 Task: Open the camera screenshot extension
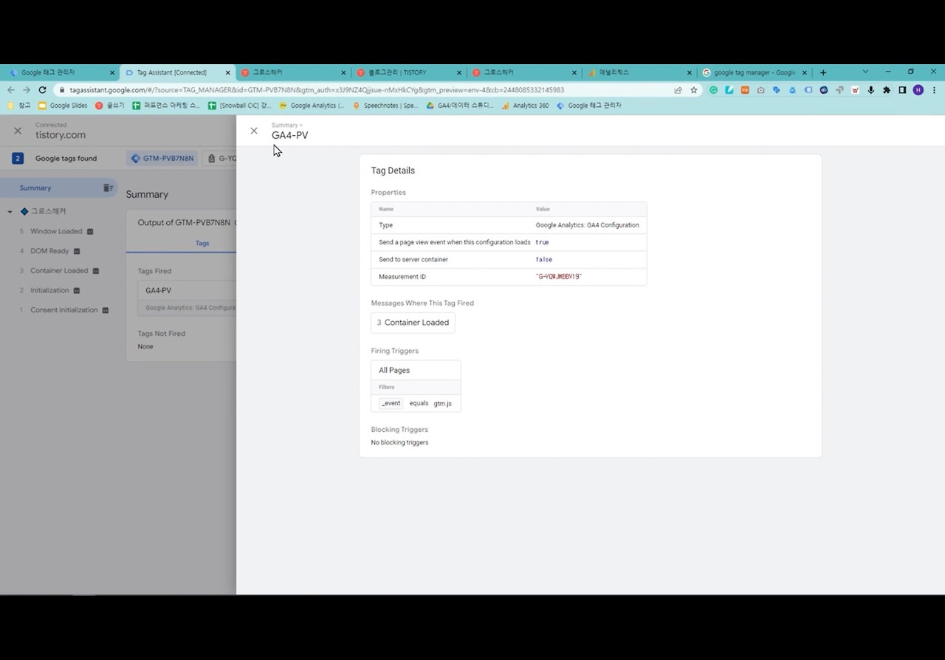(x=760, y=90)
